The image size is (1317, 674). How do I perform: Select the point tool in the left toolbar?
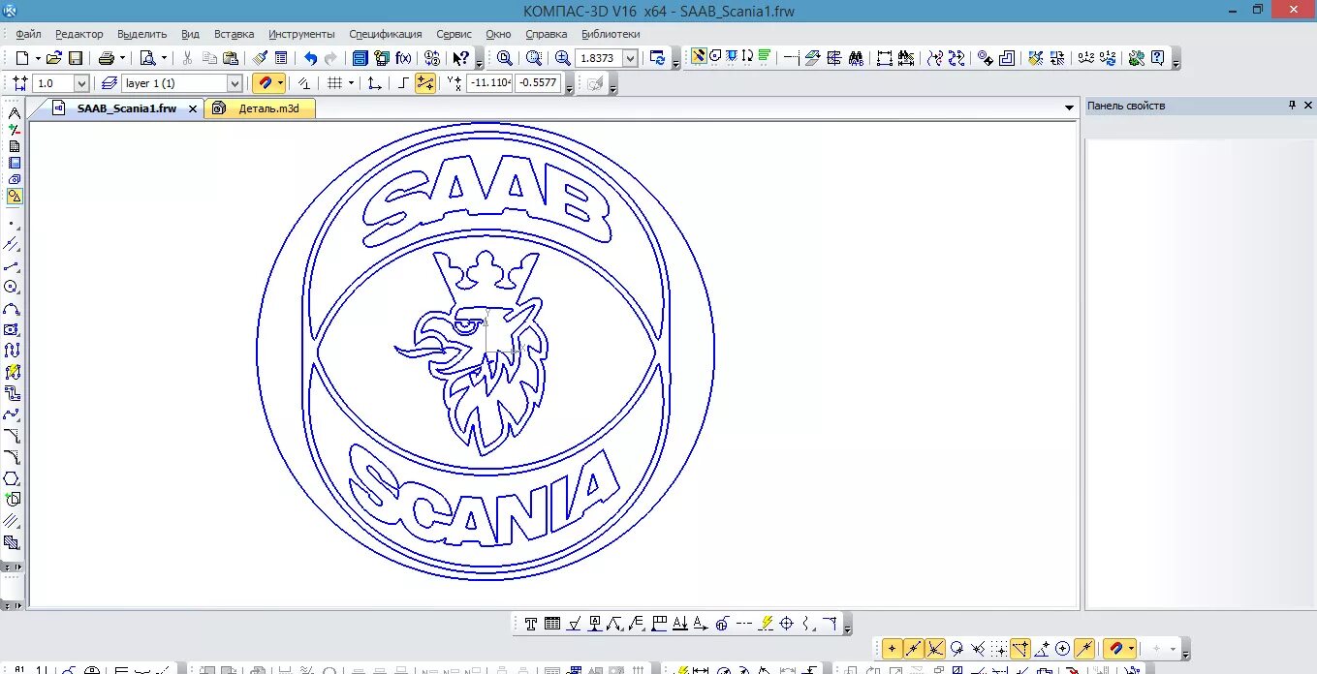[12, 222]
